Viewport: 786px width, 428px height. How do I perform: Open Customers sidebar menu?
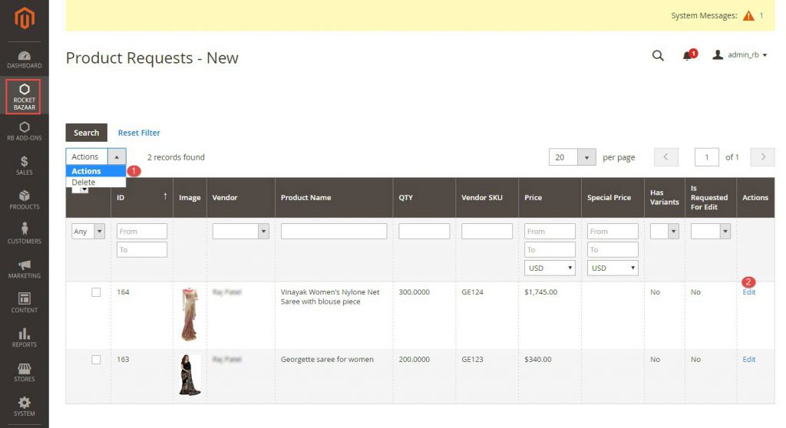(24, 234)
